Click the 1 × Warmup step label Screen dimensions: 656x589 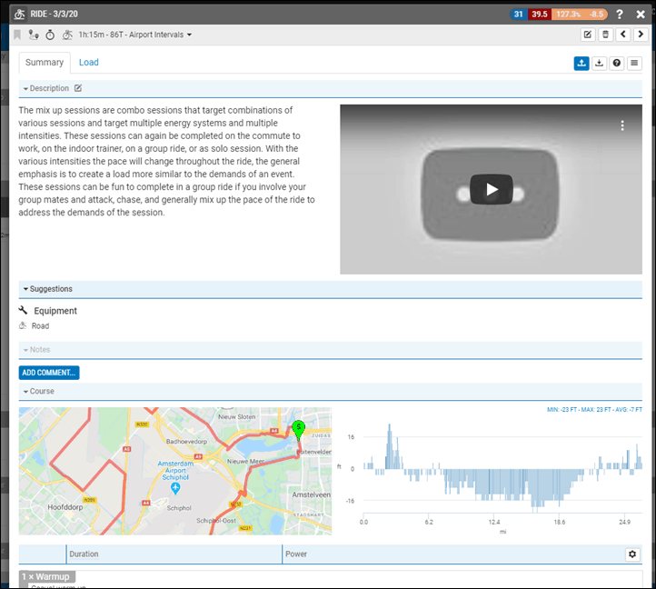pyautogui.click(x=47, y=576)
